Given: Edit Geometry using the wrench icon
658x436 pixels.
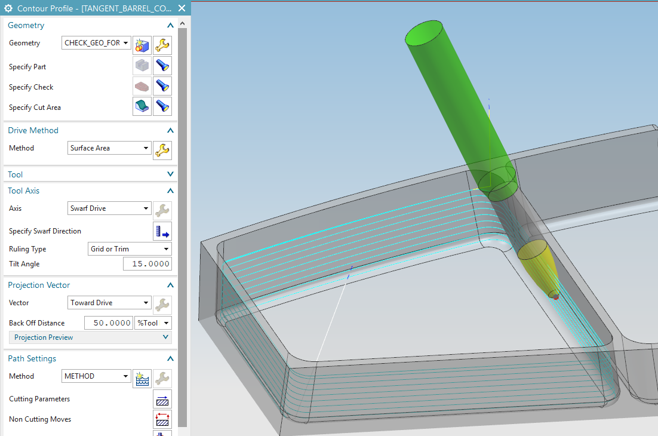Looking at the screenshot, I should (162, 45).
